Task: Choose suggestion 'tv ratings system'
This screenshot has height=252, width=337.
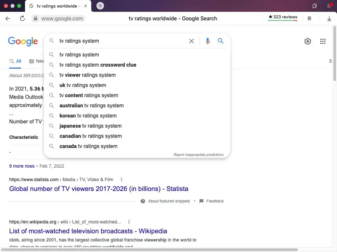Action: coord(137,55)
